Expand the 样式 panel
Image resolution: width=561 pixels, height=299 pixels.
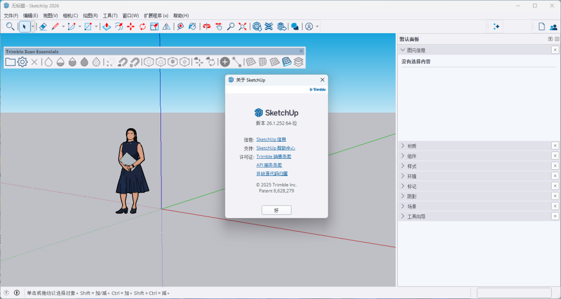(x=403, y=166)
